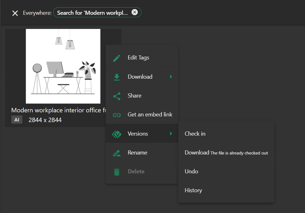Select Undo in the Versions submenu

(191, 171)
